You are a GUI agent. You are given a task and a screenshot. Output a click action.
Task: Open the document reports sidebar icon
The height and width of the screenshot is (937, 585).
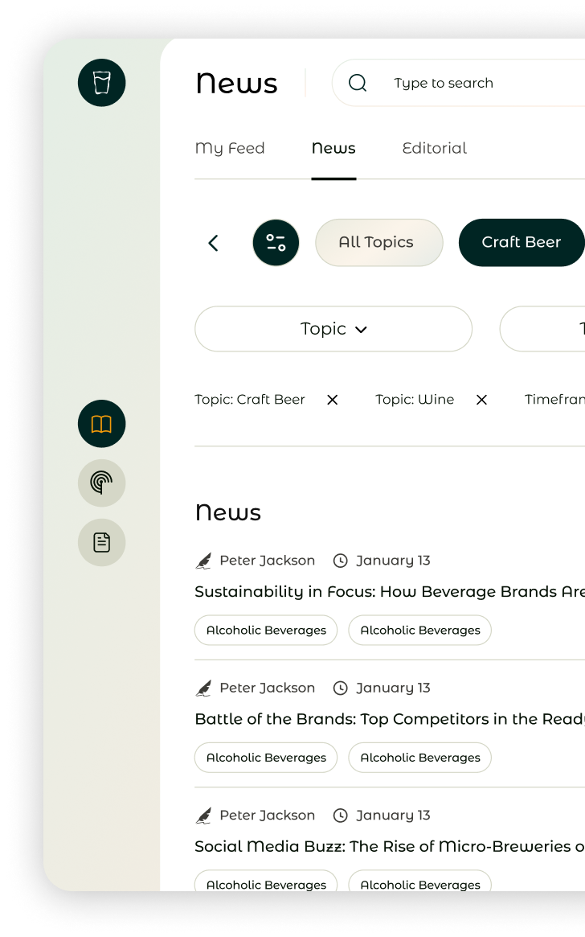[102, 543]
